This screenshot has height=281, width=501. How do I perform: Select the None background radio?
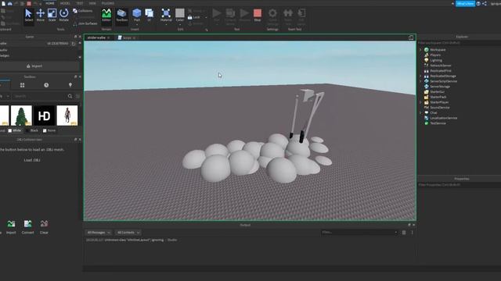[45, 130]
